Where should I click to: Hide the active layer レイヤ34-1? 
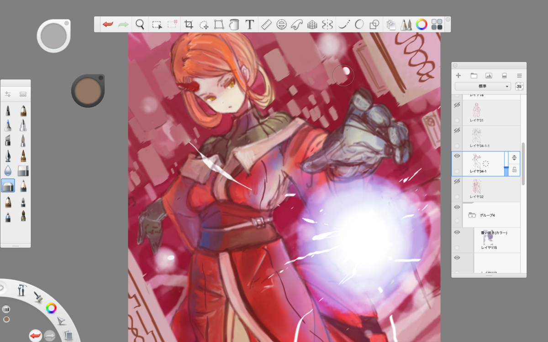(457, 156)
